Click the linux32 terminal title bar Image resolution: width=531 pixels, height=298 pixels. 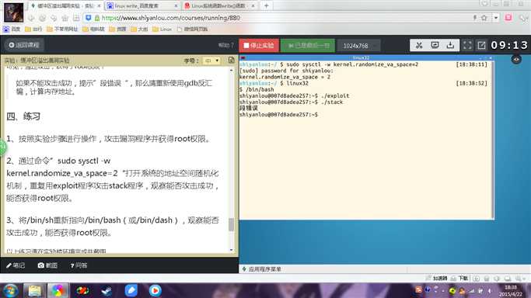click(366, 57)
